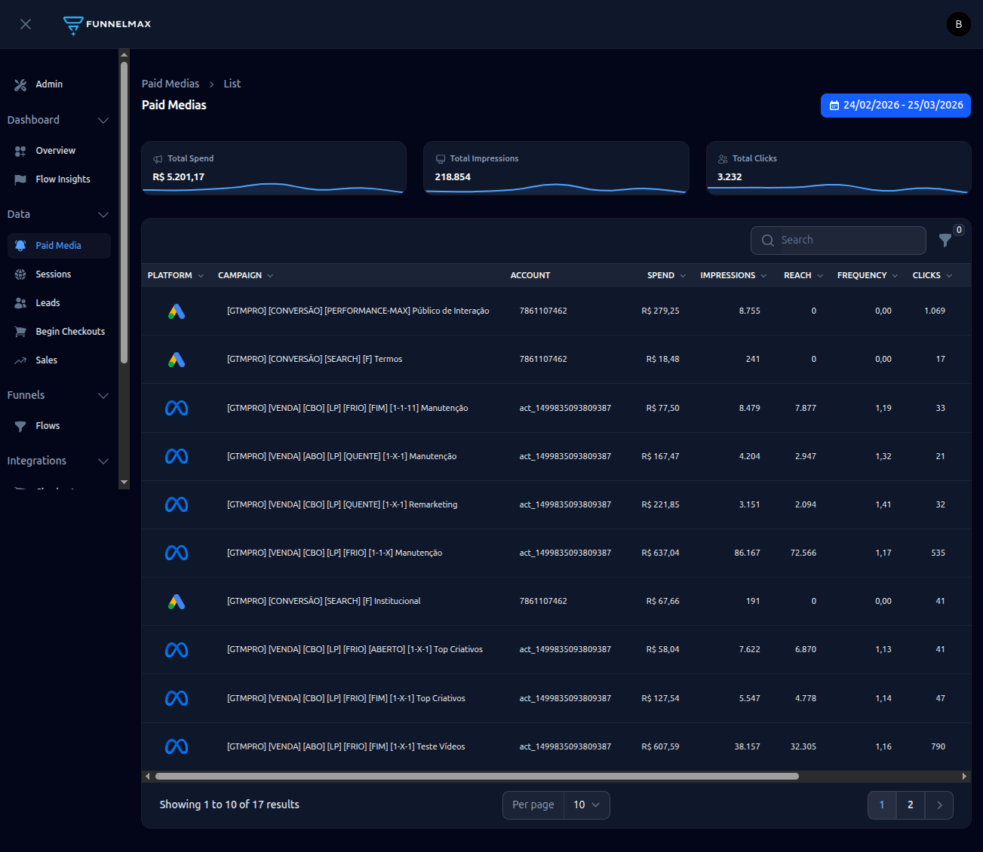Open the date range picker button
Image resolution: width=983 pixels, height=852 pixels.
[x=895, y=106]
